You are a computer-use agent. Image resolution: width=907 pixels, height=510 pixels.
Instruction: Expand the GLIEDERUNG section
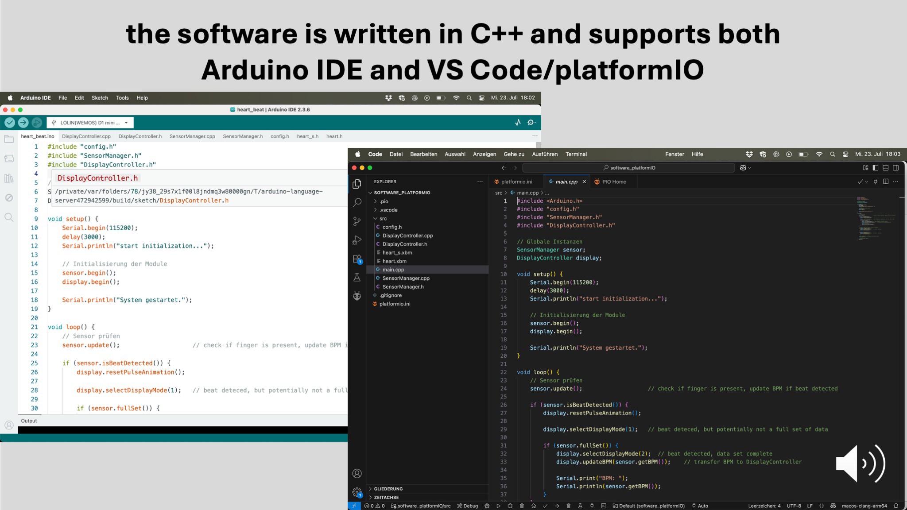[x=388, y=489]
